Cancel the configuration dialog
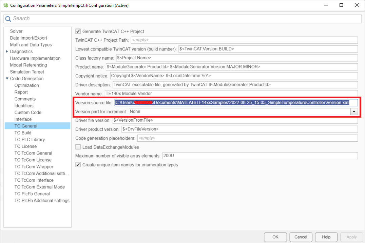The image size is (365, 243). [301, 237]
